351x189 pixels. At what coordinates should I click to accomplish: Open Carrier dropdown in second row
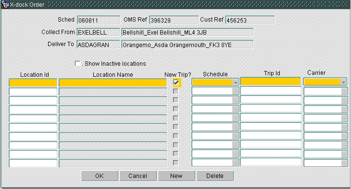pos(344,92)
